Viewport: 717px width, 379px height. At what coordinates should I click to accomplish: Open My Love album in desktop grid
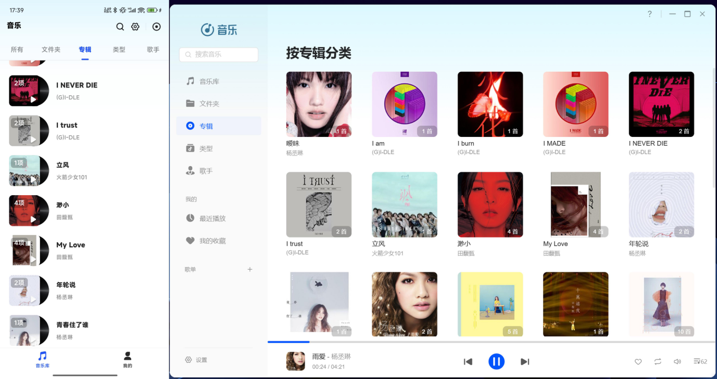[576, 205]
